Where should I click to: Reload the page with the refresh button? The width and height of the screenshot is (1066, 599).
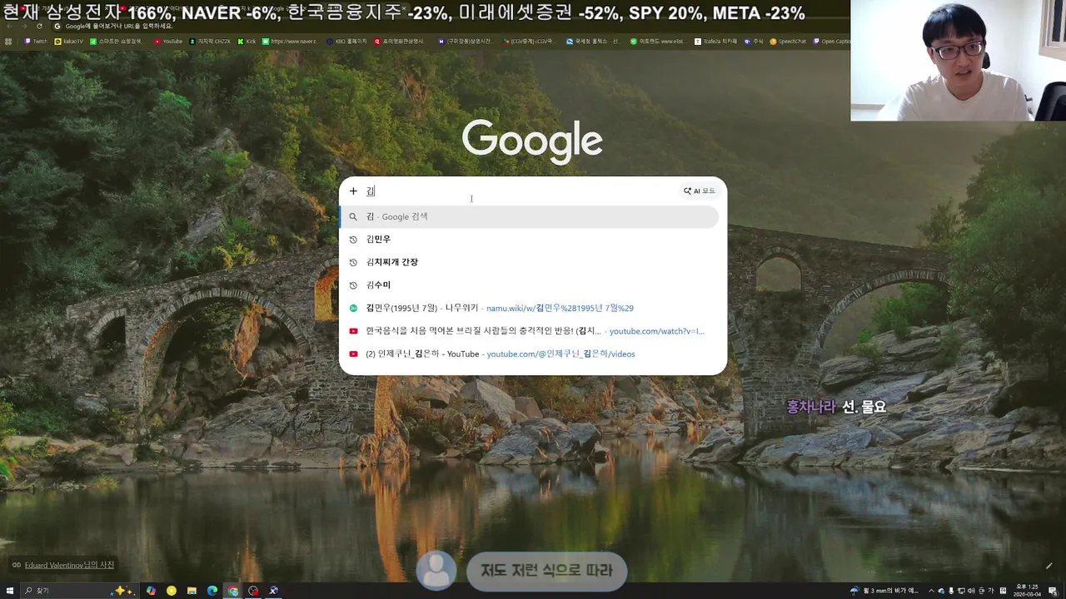[39, 26]
